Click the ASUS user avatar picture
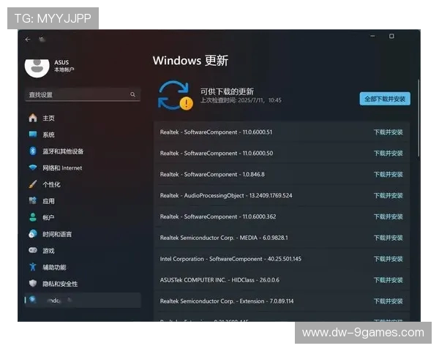 37,68
